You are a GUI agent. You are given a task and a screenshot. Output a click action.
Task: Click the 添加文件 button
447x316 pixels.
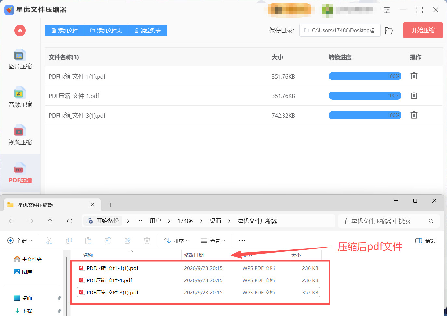[x=64, y=30]
